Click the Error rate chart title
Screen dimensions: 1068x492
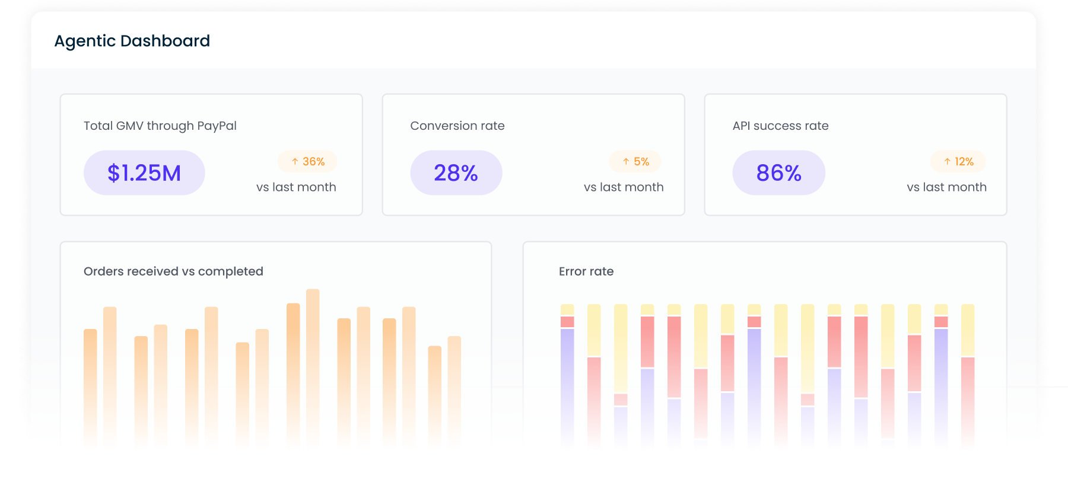586,271
